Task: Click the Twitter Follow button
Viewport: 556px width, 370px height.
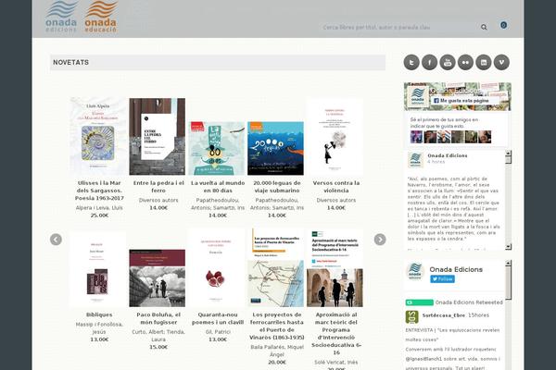Action: pos(443,279)
